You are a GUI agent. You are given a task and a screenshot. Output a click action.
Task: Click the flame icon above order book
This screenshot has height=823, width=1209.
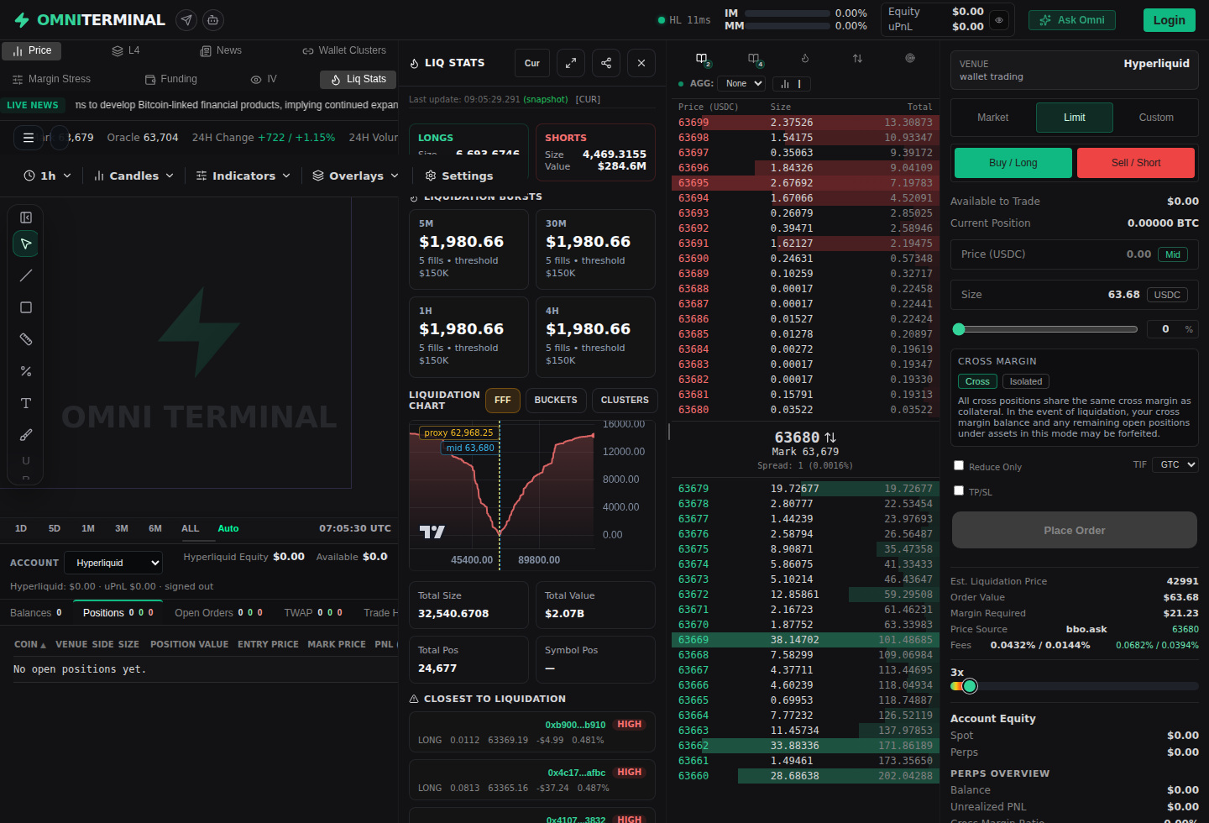(805, 59)
